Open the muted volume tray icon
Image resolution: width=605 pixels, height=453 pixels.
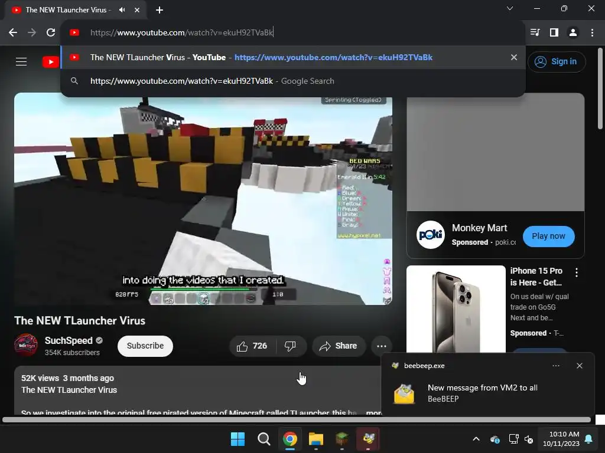[x=529, y=439]
